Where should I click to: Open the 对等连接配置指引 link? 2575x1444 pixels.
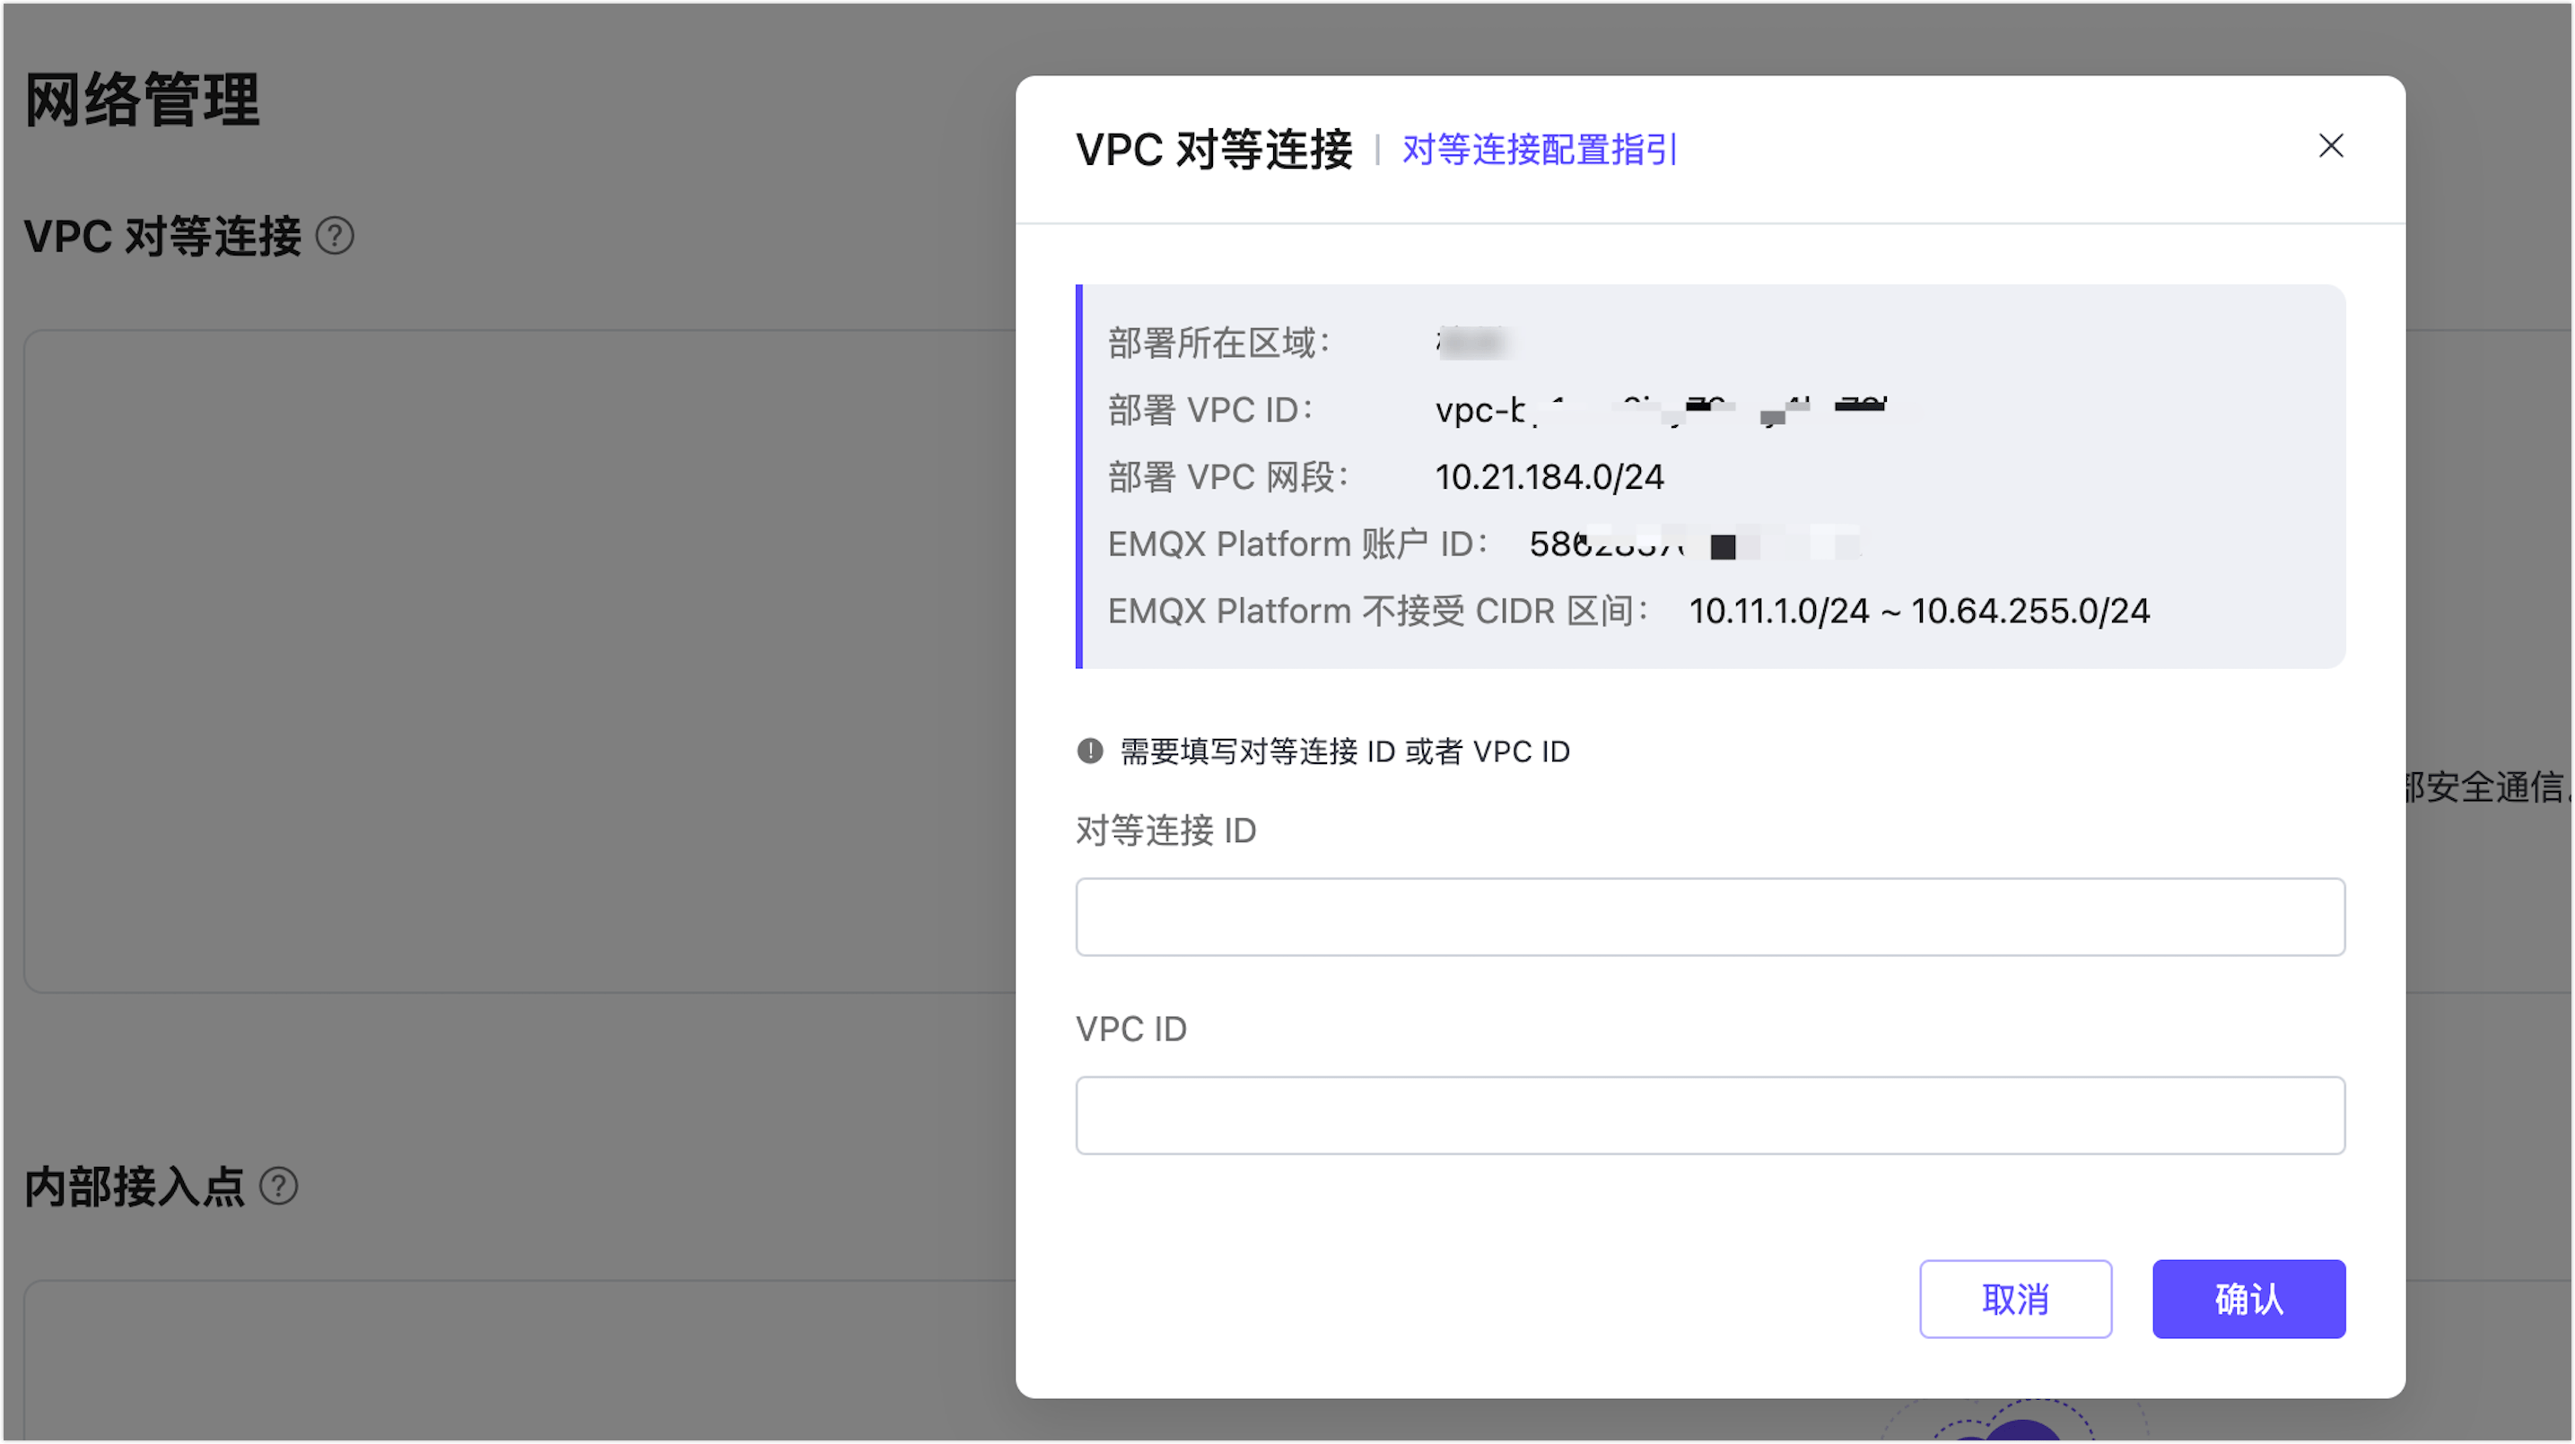[x=1539, y=150]
